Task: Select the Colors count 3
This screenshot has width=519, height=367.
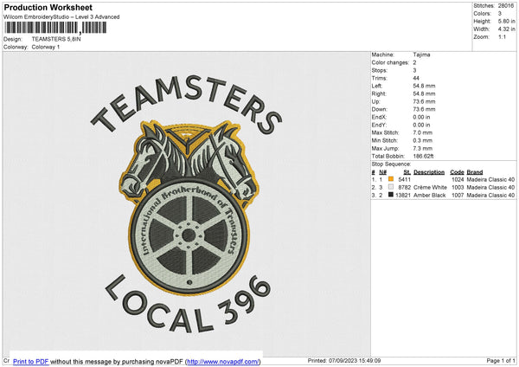Action: [x=500, y=14]
